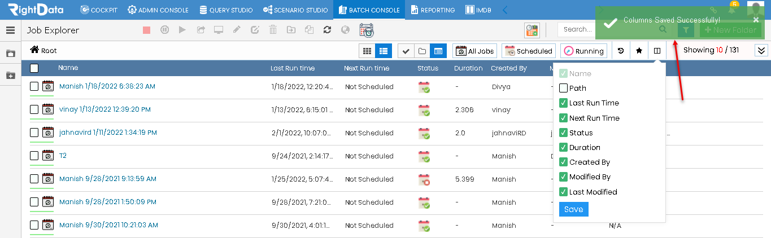This screenshot has height=238, width=771.
Task: Open the hamburger menu icon
Action: 10,30
